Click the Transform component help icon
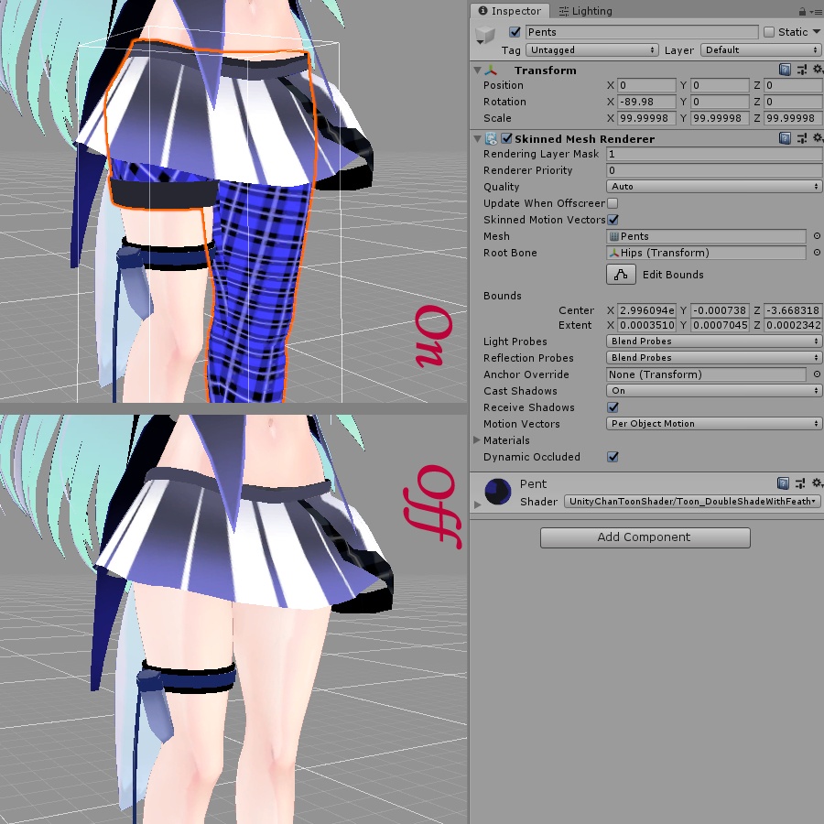Screen dimensions: 824x824 (x=785, y=70)
